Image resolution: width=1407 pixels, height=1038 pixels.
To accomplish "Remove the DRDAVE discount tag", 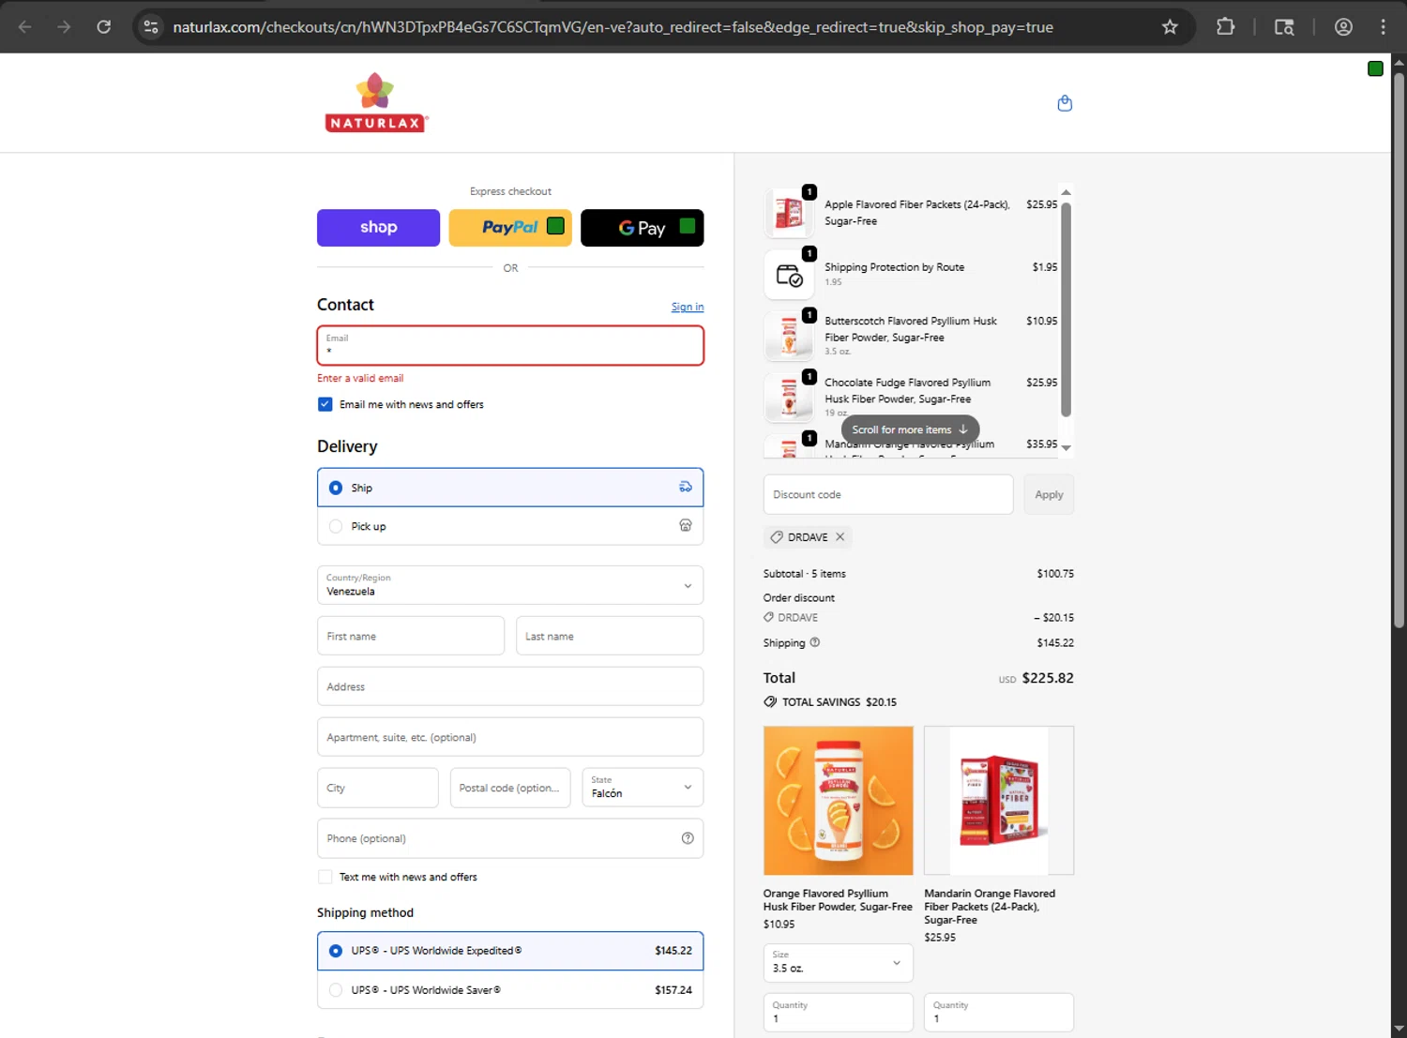I will coord(840,537).
